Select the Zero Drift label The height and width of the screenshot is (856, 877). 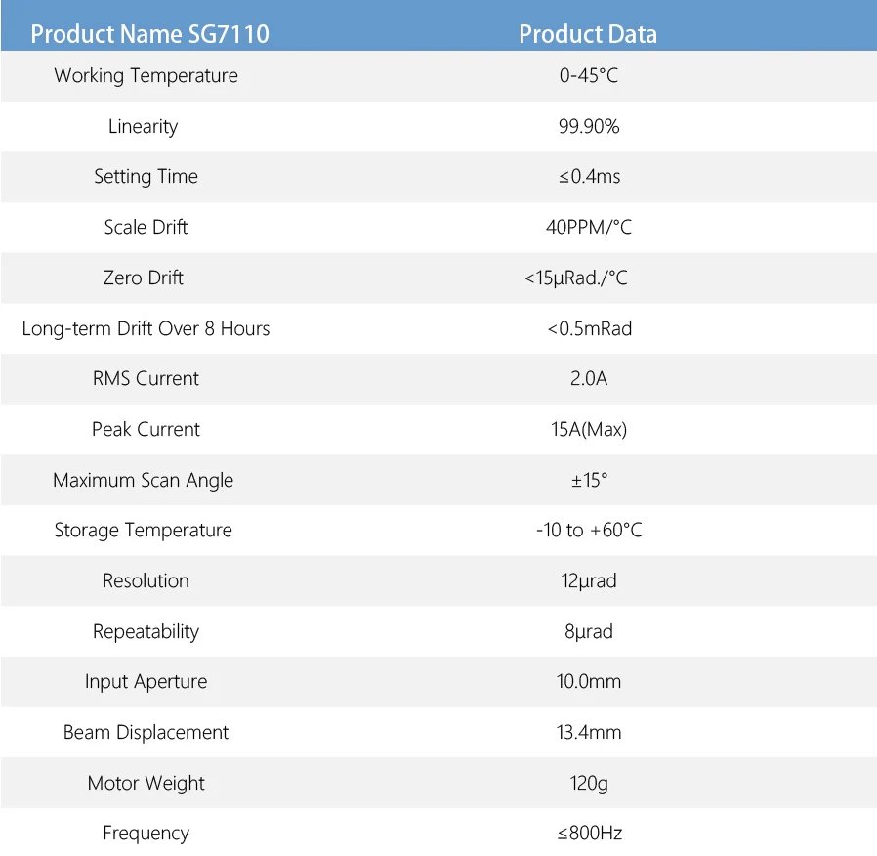(144, 278)
